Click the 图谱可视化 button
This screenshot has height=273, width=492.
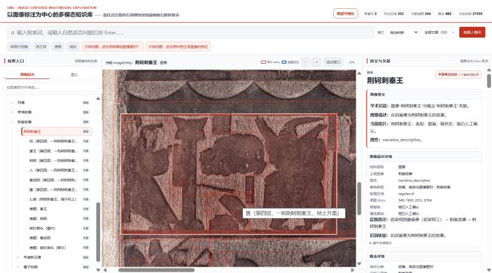[x=345, y=13]
